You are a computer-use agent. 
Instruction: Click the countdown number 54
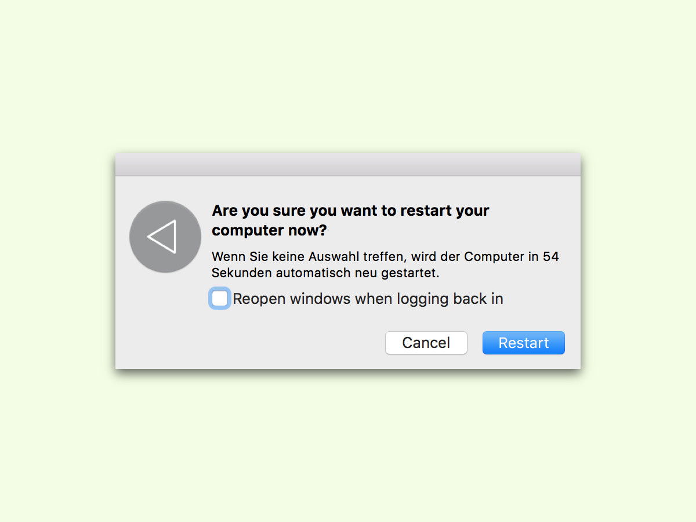pos(551,256)
